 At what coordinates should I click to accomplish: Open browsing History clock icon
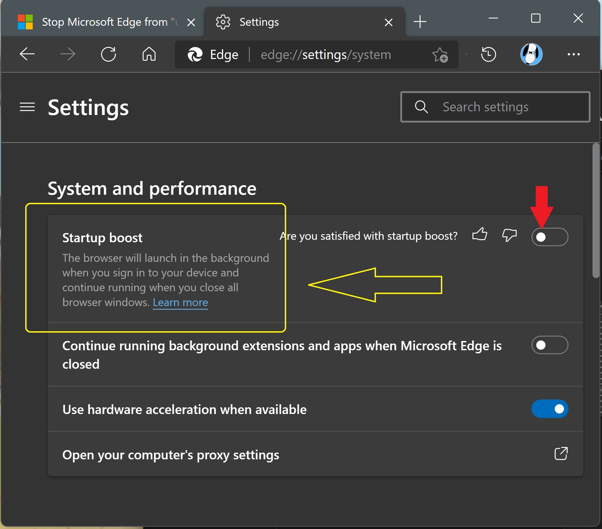coord(488,54)
